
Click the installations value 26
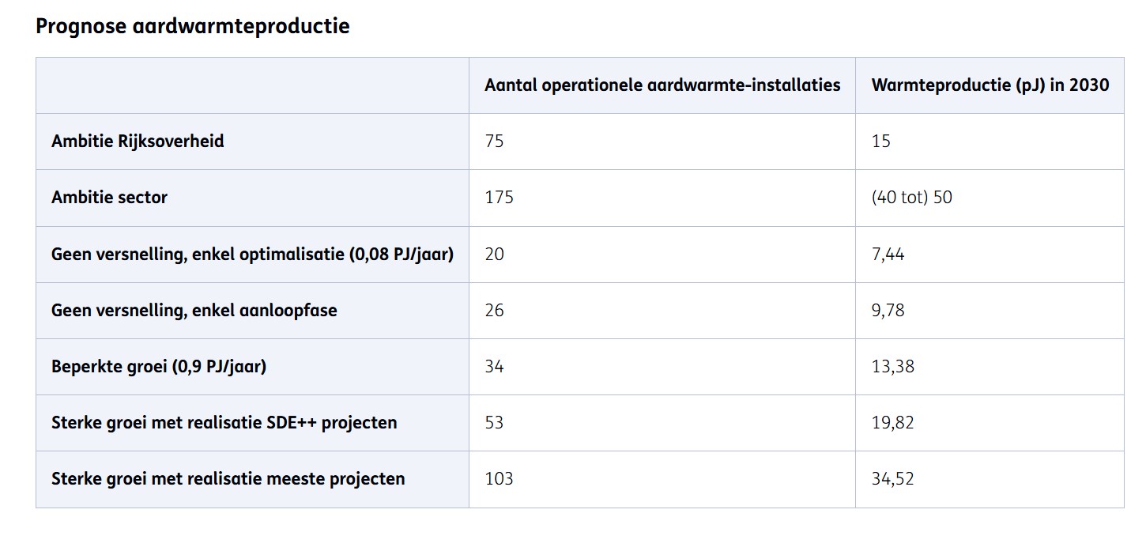[x=494, y=311]
